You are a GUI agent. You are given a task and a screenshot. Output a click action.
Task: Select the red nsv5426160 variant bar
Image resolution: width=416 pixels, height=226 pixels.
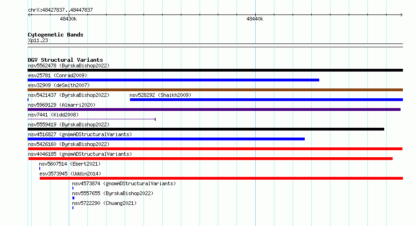tap(215, 149)
